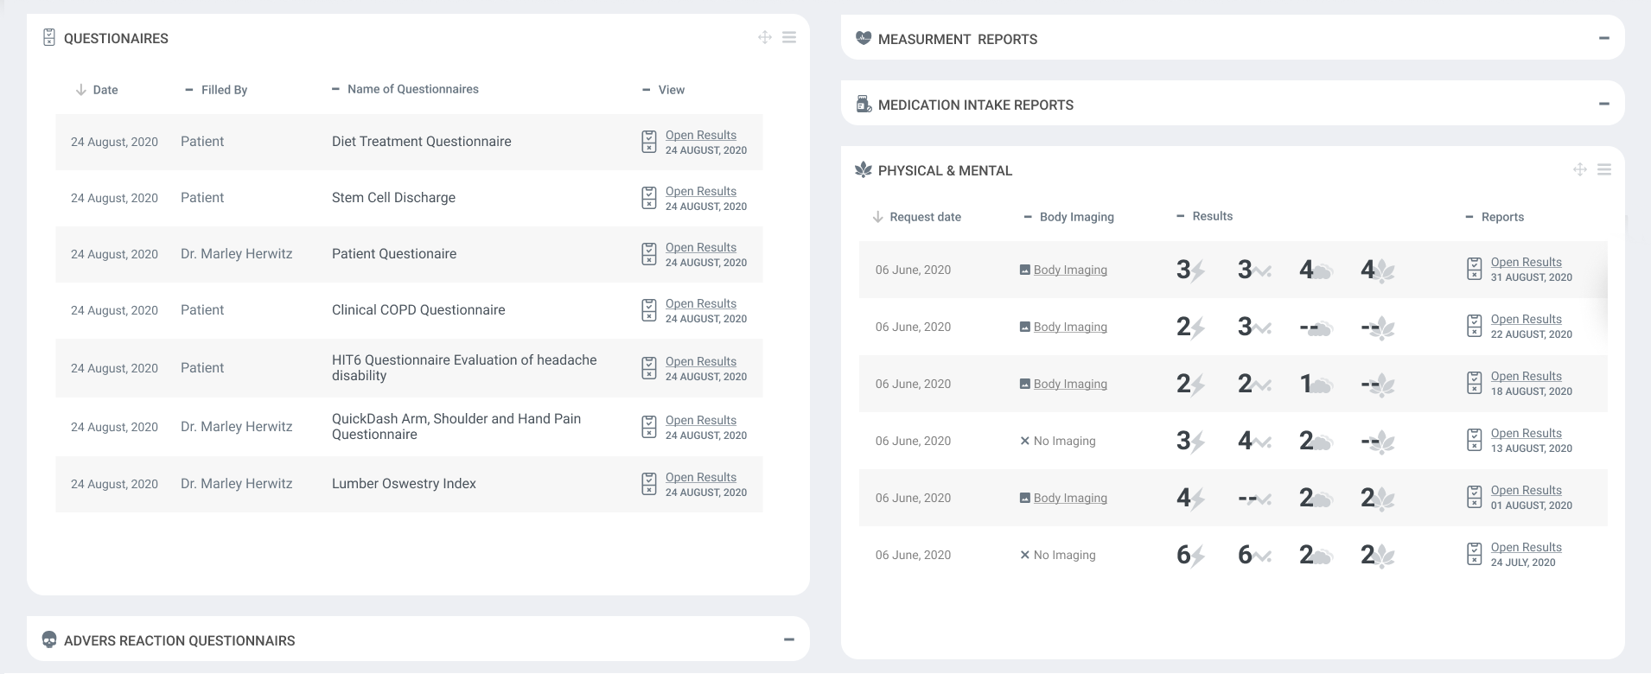Click report icon for 22 August, 2020 results
This screenshot has height=674, width=1651.
1475,326
